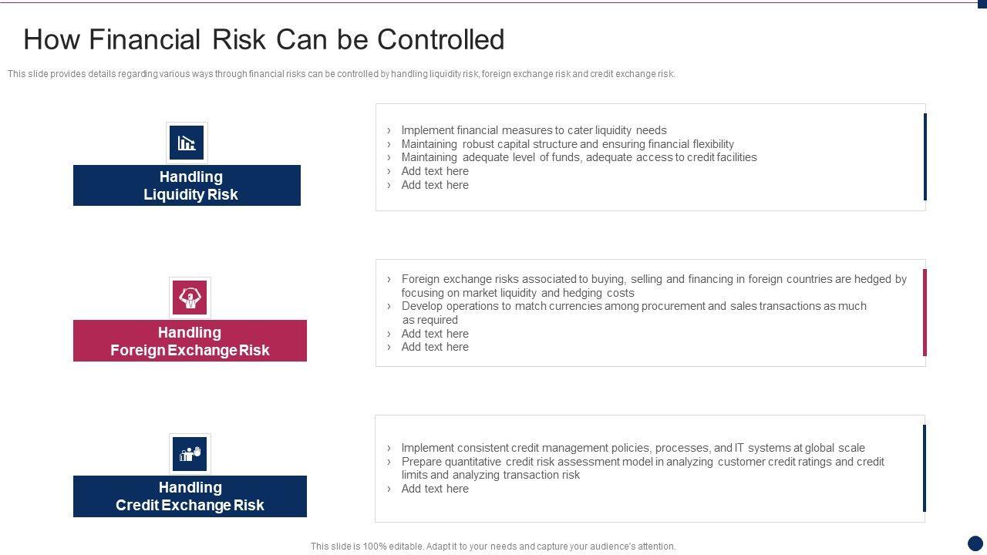987x555 pixels.
Task: Click the 'This slide is 100% editable' footer text
Action: point(493,547)
